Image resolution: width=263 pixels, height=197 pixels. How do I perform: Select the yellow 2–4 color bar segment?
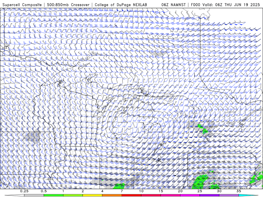pos(92,195)
